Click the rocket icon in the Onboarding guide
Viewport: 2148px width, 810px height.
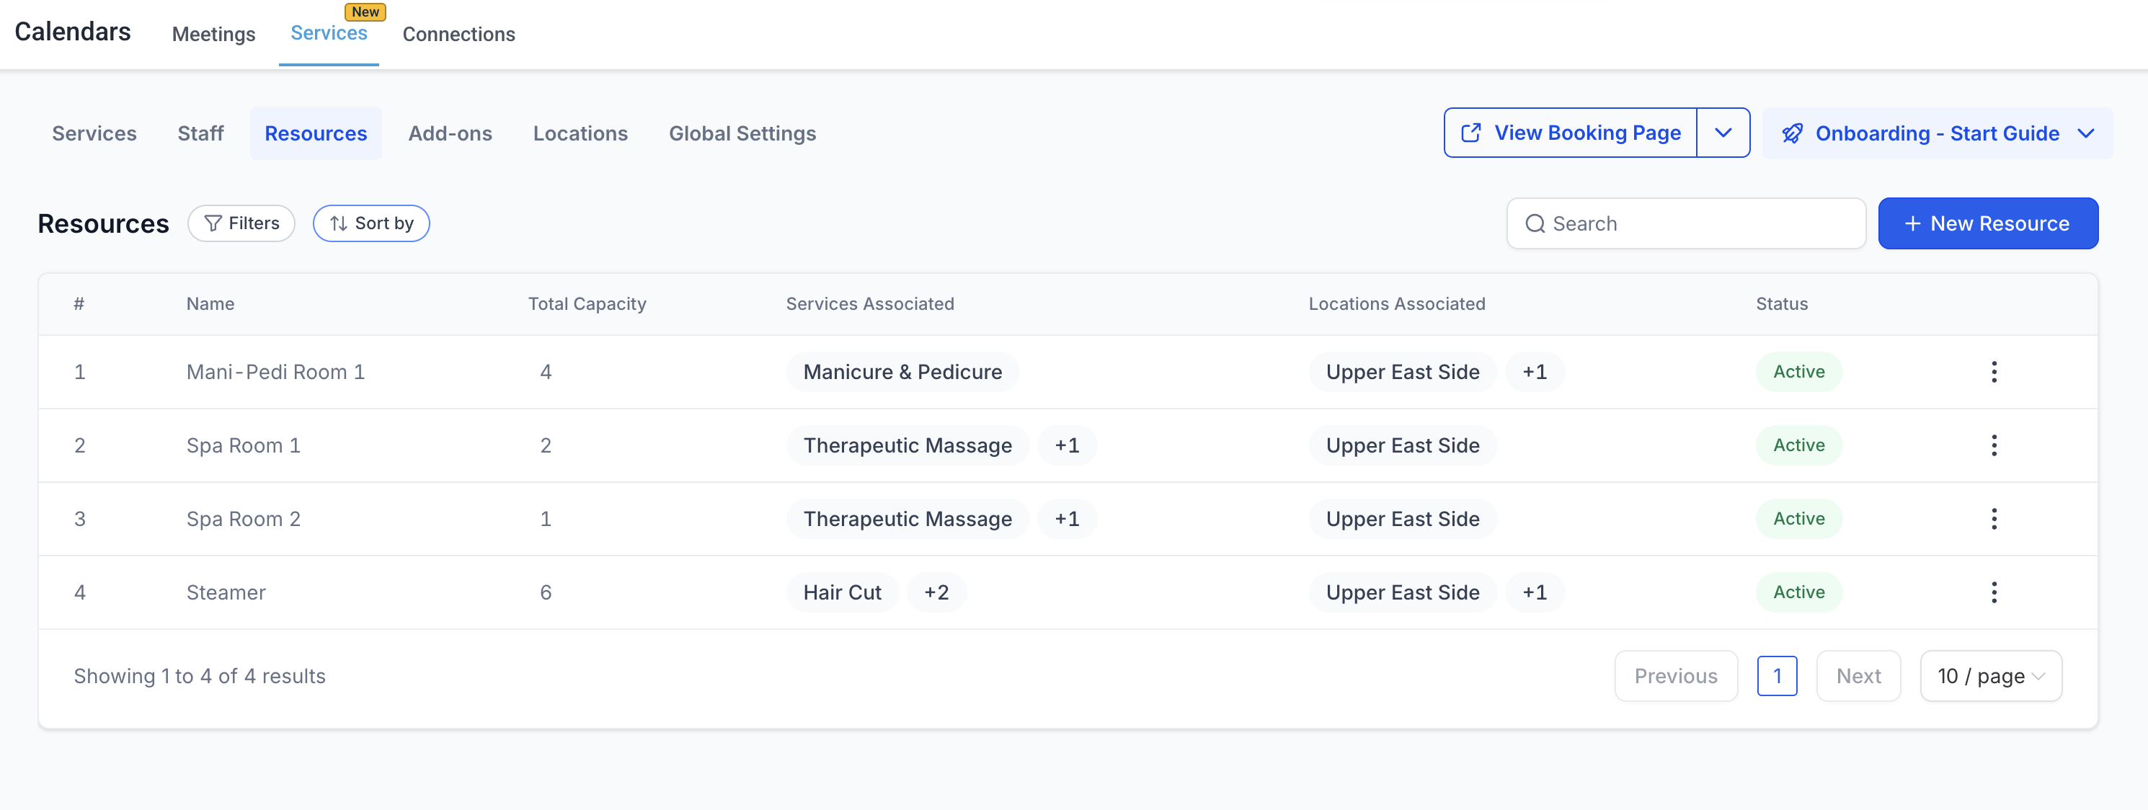click(x=1792, y=133)
